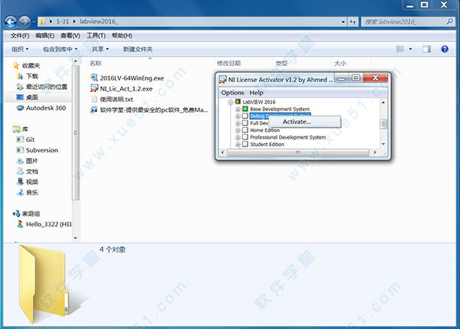Toggle the Full Development System checkbox

245,123
